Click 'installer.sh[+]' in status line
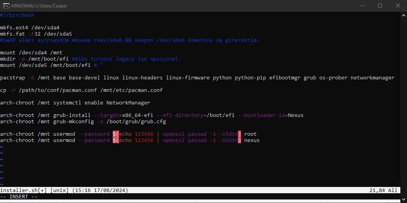The height and width of the screenshot is (203, 407). point(23,190)
